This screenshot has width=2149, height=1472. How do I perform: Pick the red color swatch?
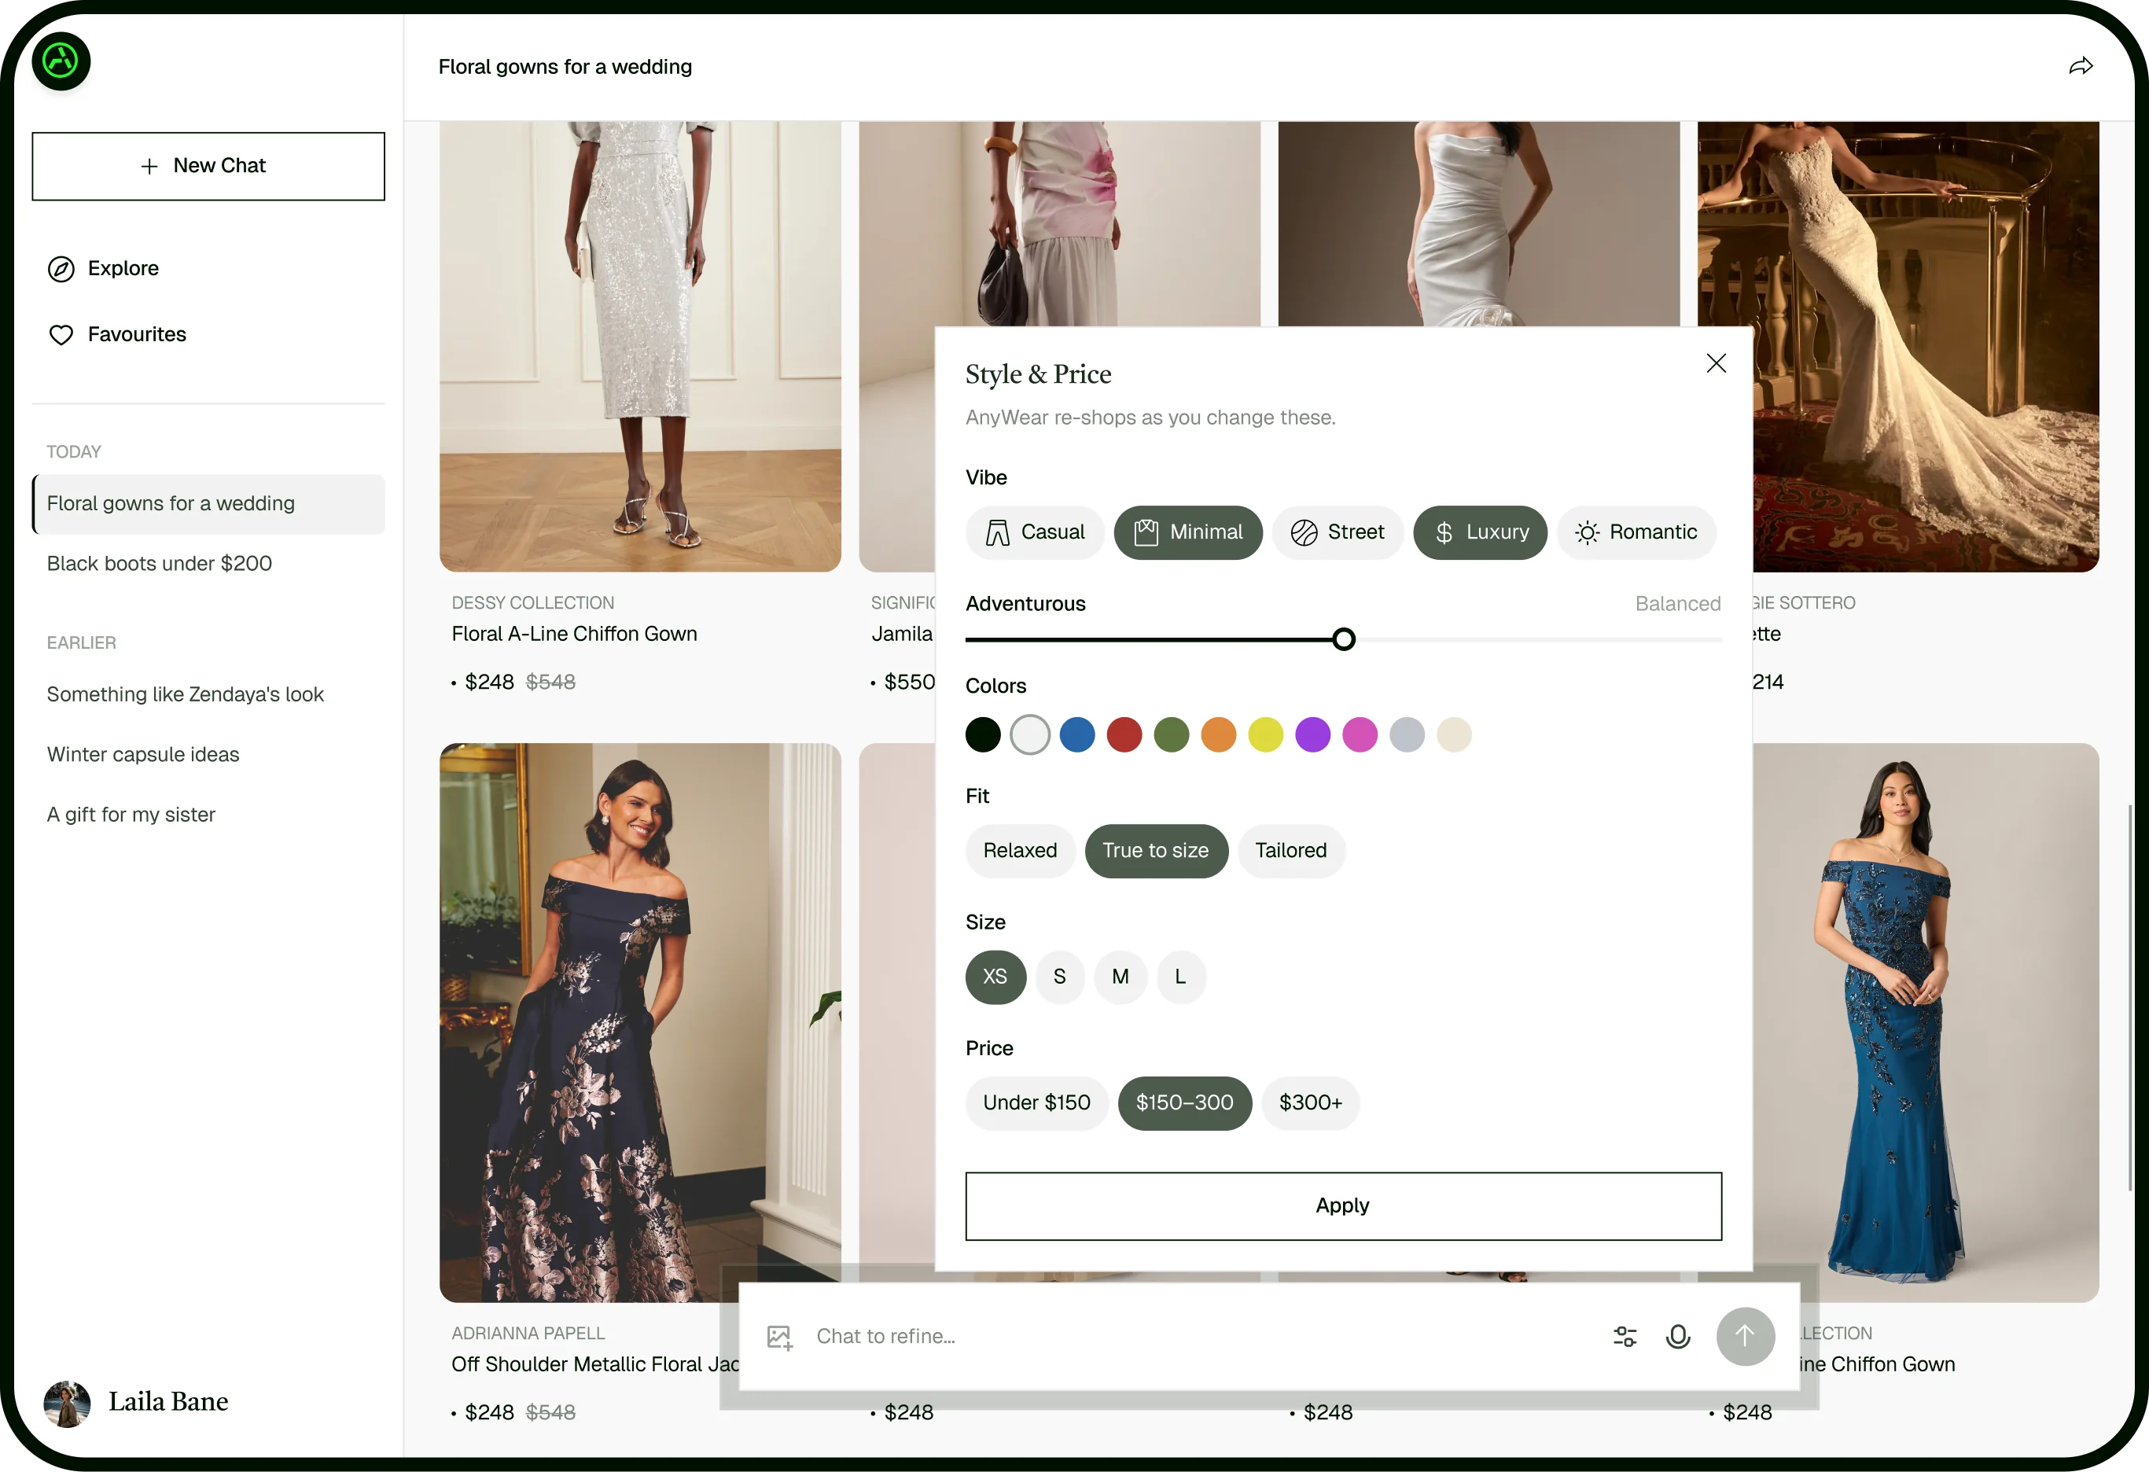click(1124, 735)
